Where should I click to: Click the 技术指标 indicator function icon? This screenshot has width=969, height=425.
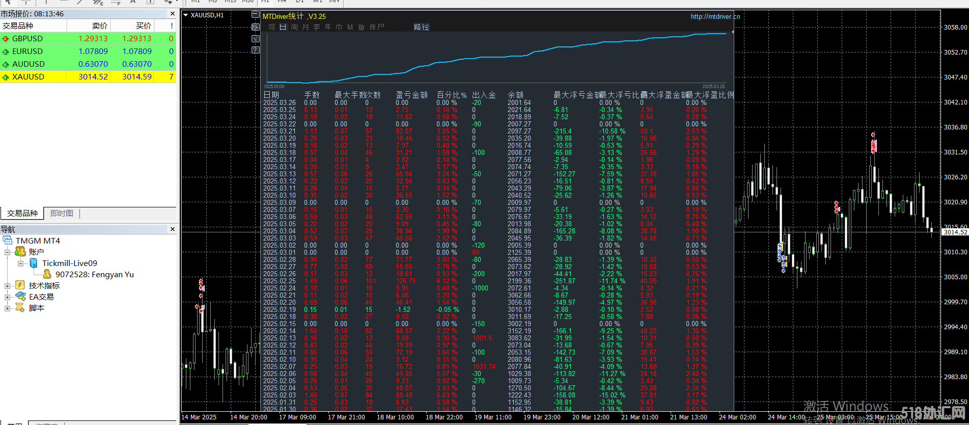(20, 285)
